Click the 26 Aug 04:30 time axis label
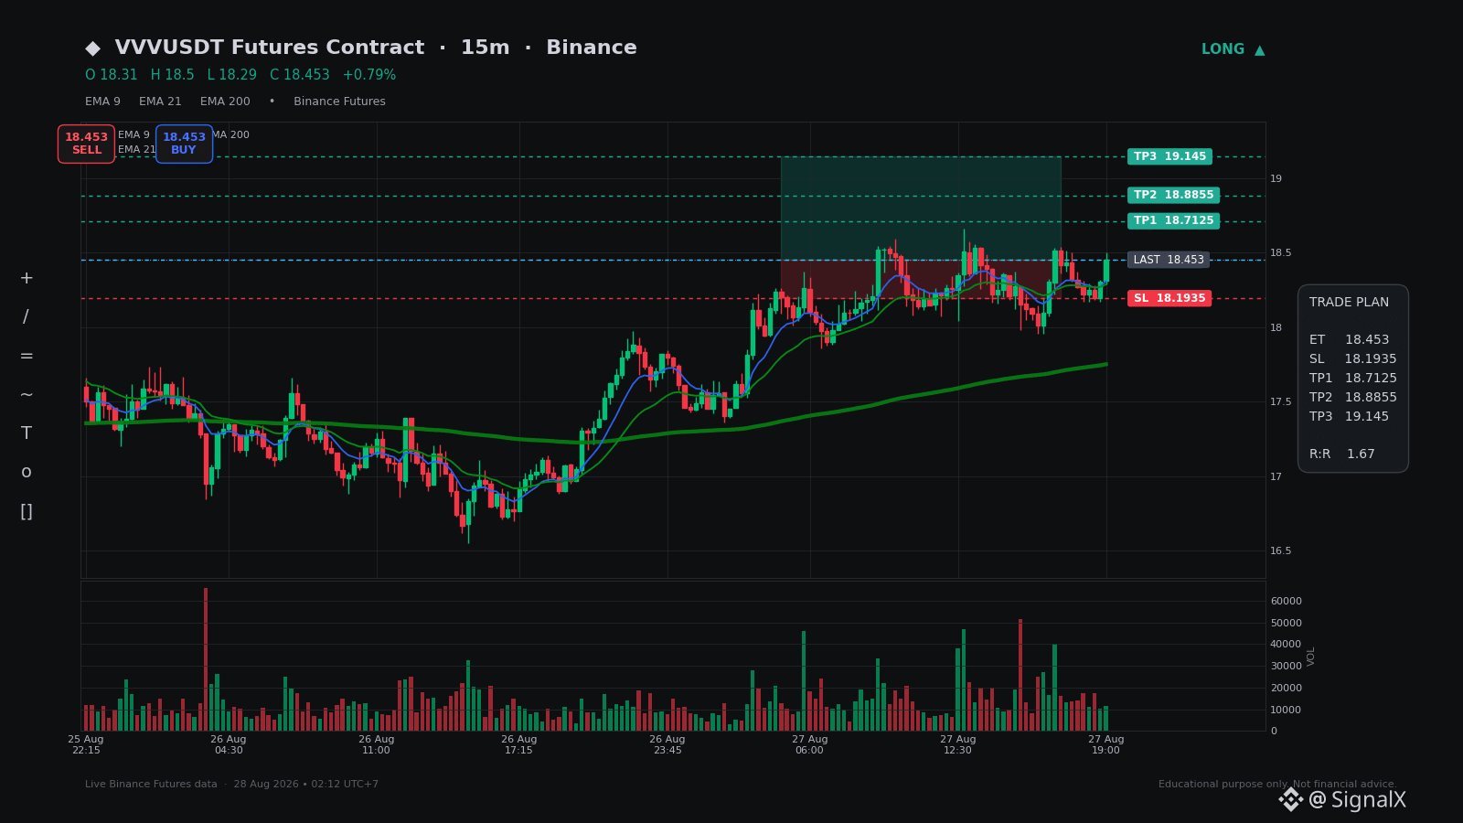The width and height of the screenshot is (1463, 823). click(x=229, y=744)
